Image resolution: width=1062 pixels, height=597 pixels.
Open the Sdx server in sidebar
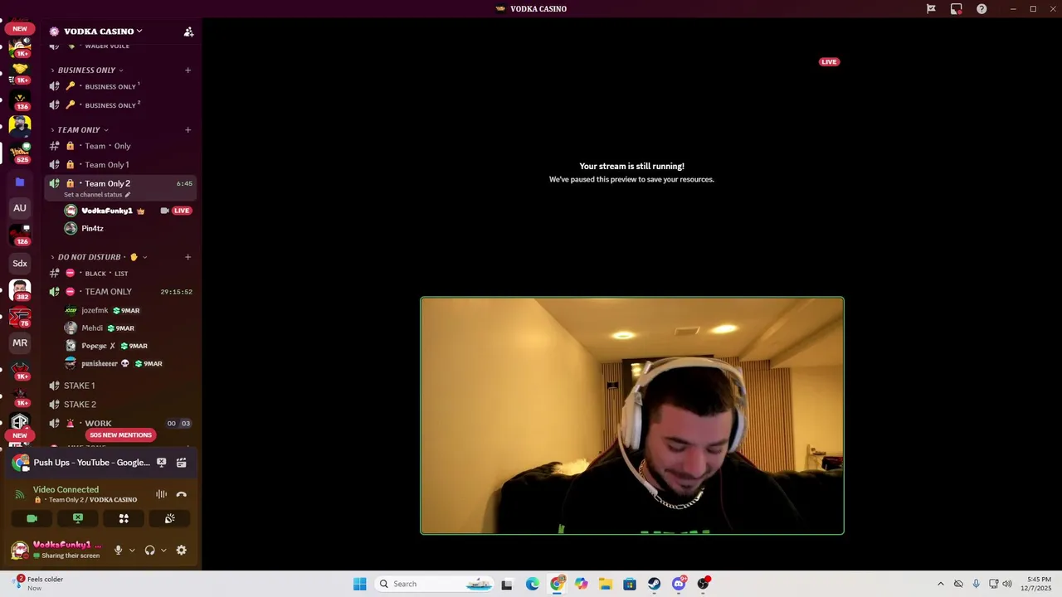[20, 264]
